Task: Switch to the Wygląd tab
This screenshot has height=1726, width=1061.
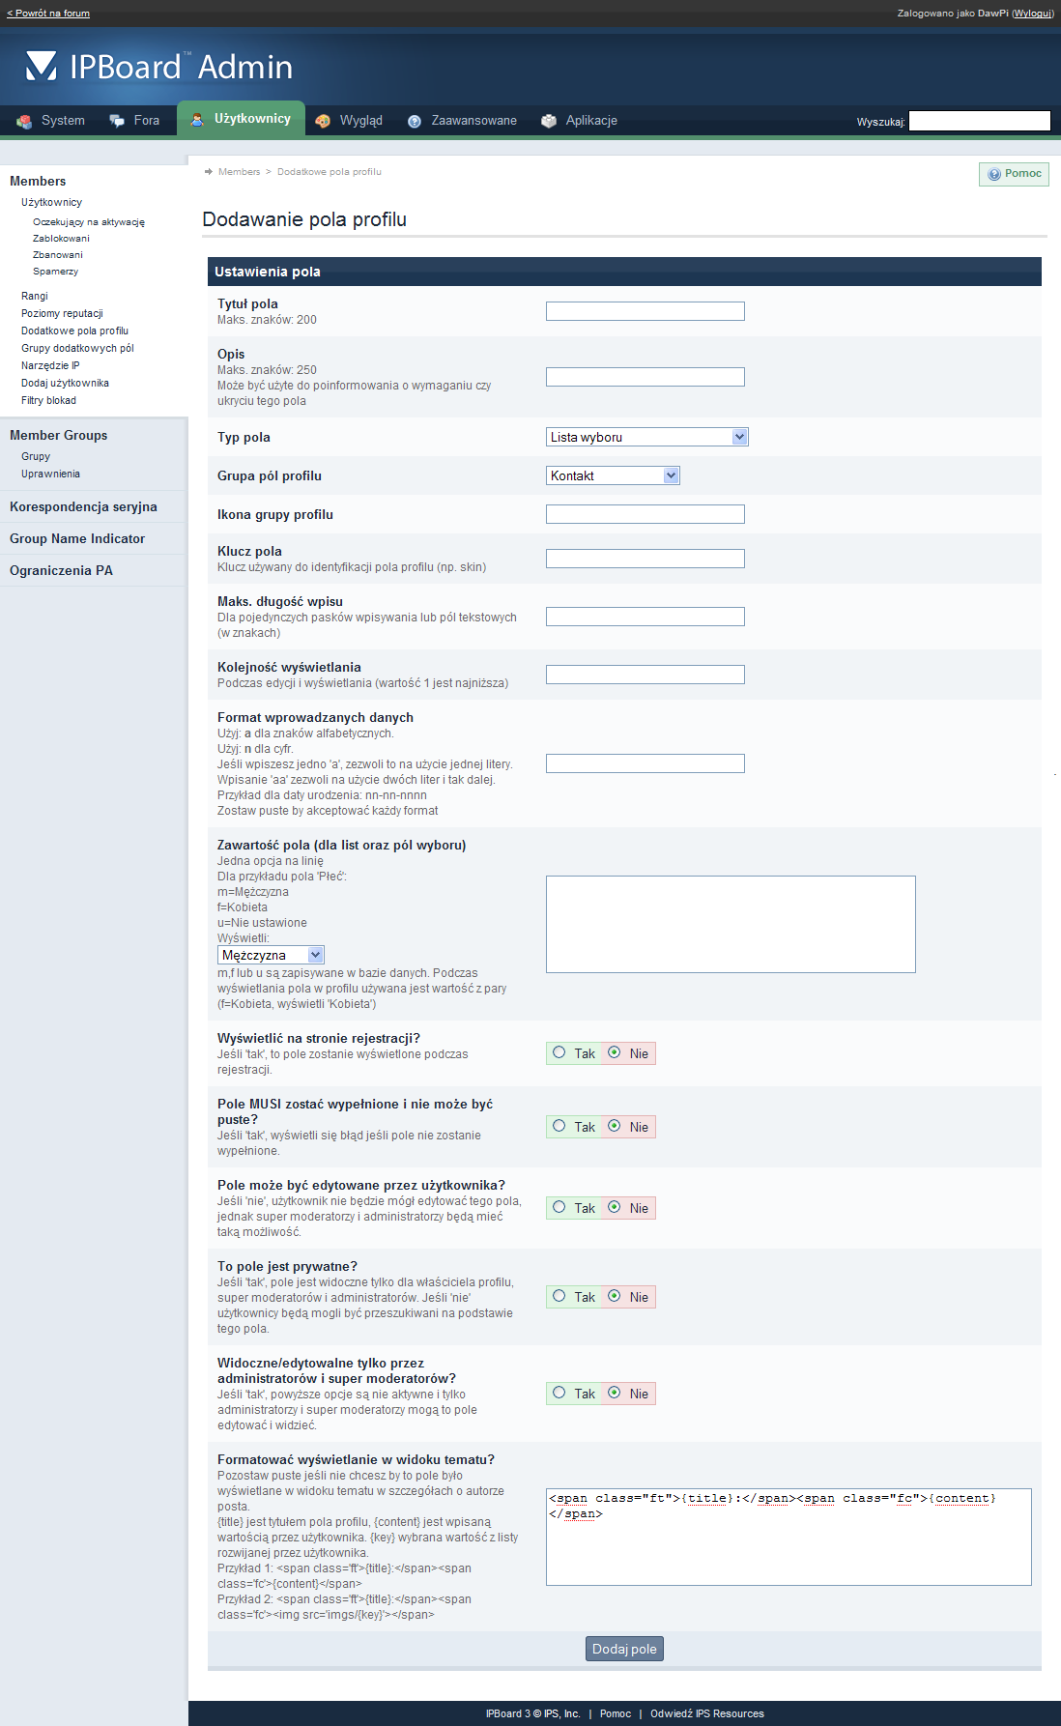Action: coord(360,121)
